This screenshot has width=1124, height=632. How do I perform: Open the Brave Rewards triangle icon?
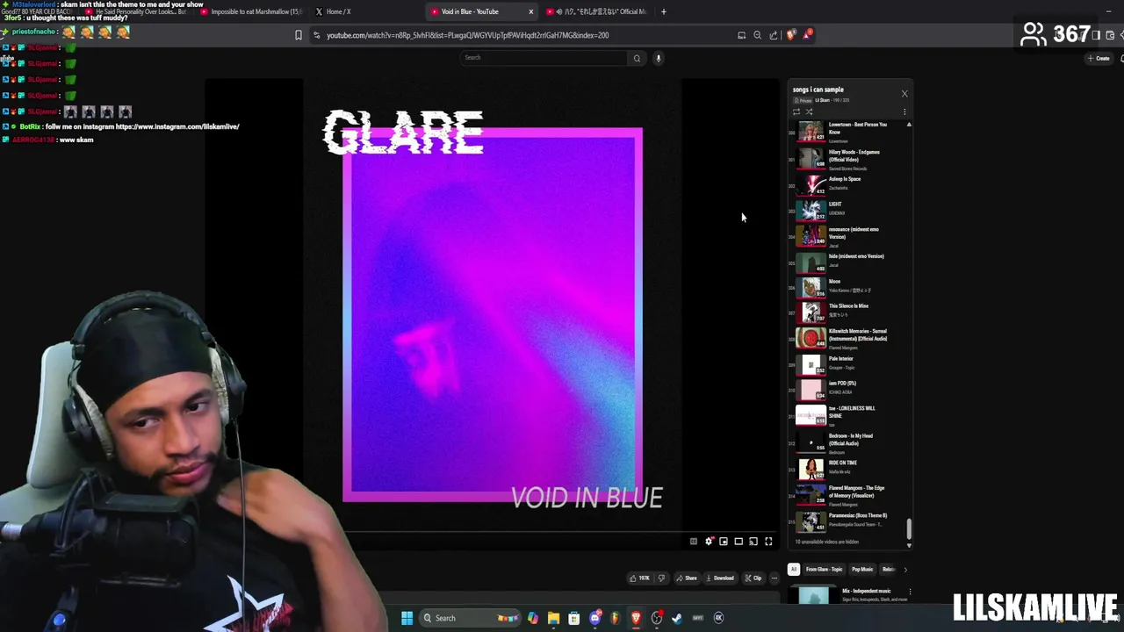(807, 35)
